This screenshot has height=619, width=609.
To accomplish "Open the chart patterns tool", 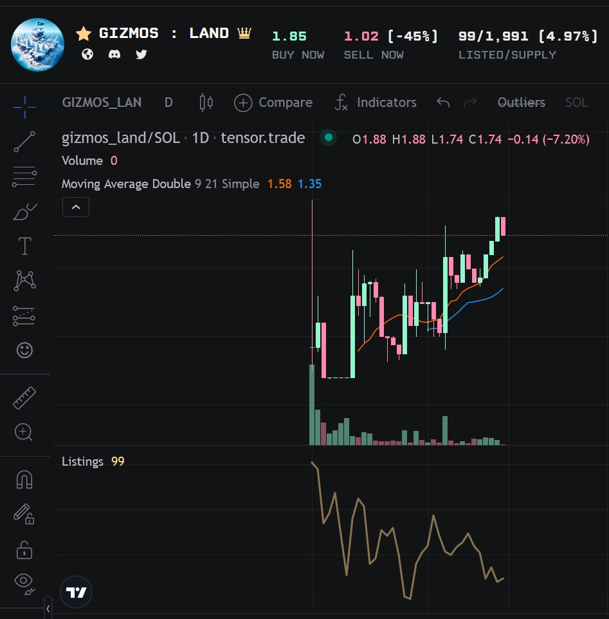I will (24, 281).
